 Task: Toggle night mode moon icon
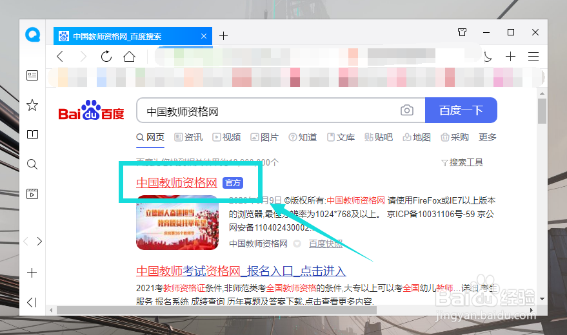(x=488, y=57)
